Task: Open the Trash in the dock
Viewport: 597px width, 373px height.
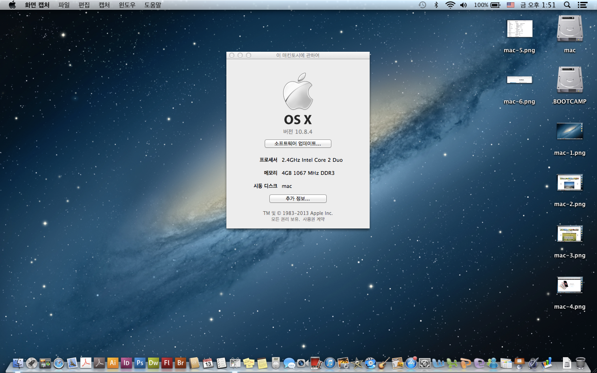Action: coord(580,363)
